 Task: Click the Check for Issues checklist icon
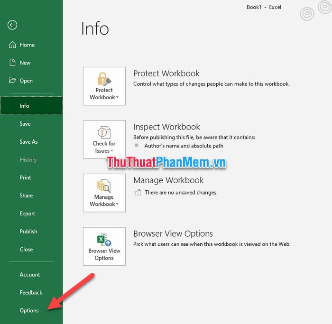click(104, 132)
